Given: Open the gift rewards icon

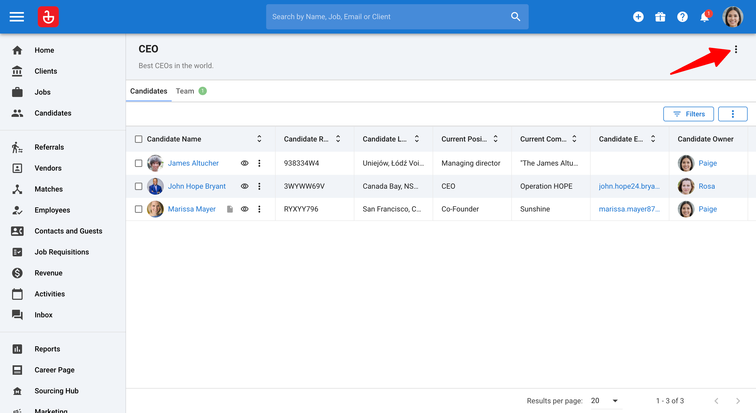Looking at the screenshot, I should [x=660, y=17].
